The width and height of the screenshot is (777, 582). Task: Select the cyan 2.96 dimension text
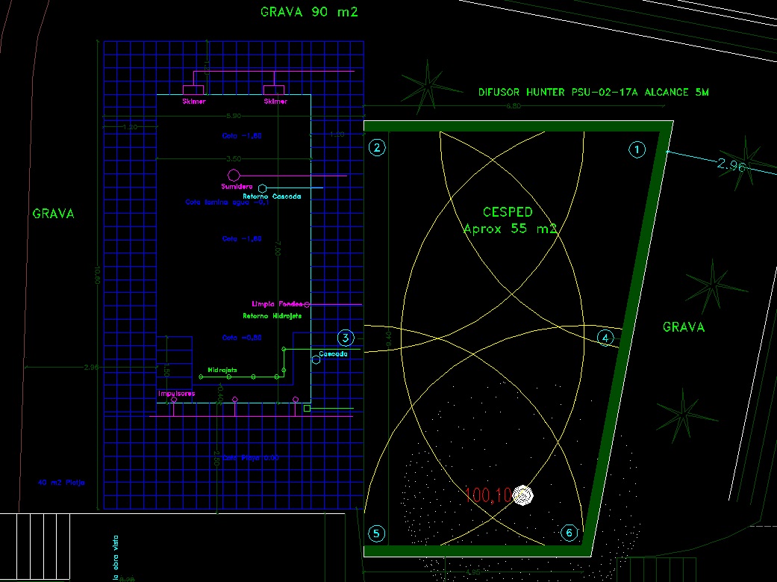tap(731, 166)
